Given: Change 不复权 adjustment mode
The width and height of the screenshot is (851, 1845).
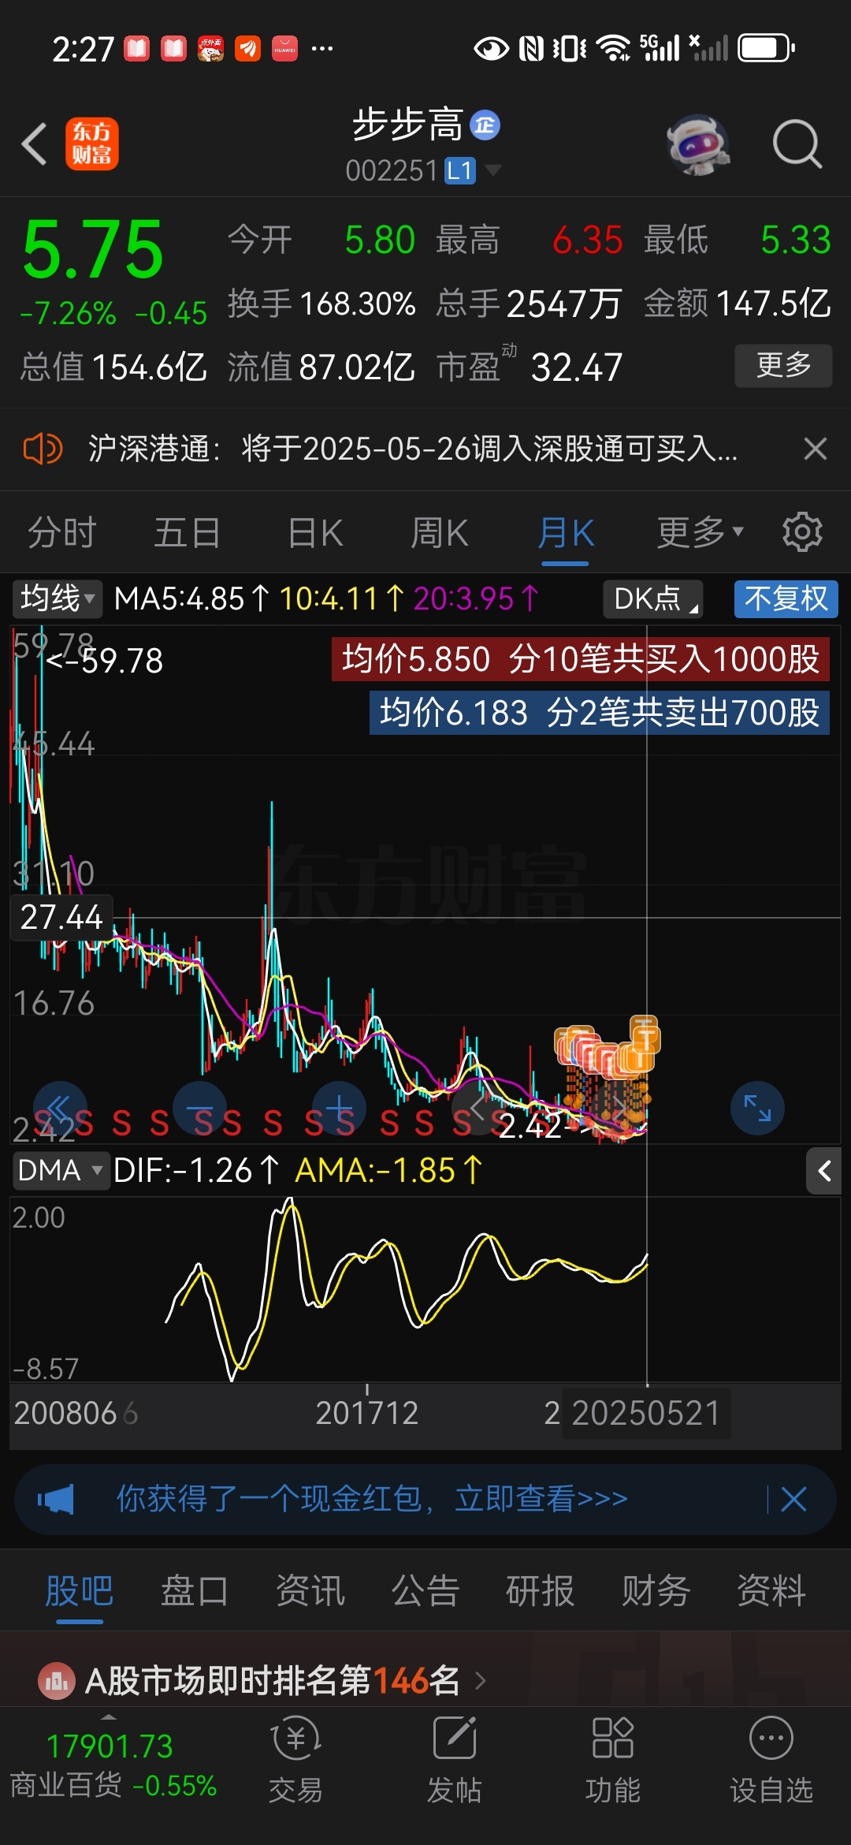Looking at the screenshot, I should (786, 598).
